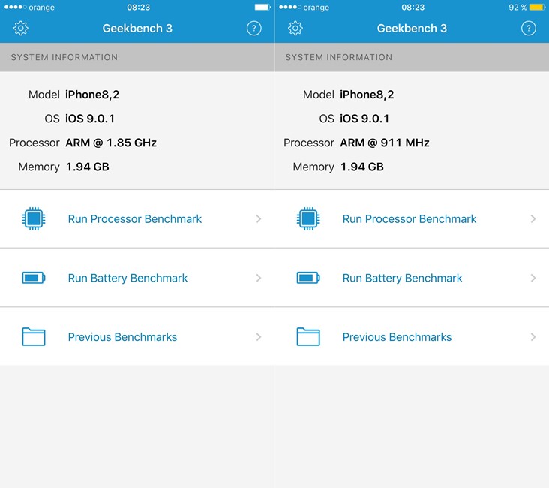Tap help question mark on 1.85 GHz screen
The image size is (549, 488).
[x=254, y=29]
